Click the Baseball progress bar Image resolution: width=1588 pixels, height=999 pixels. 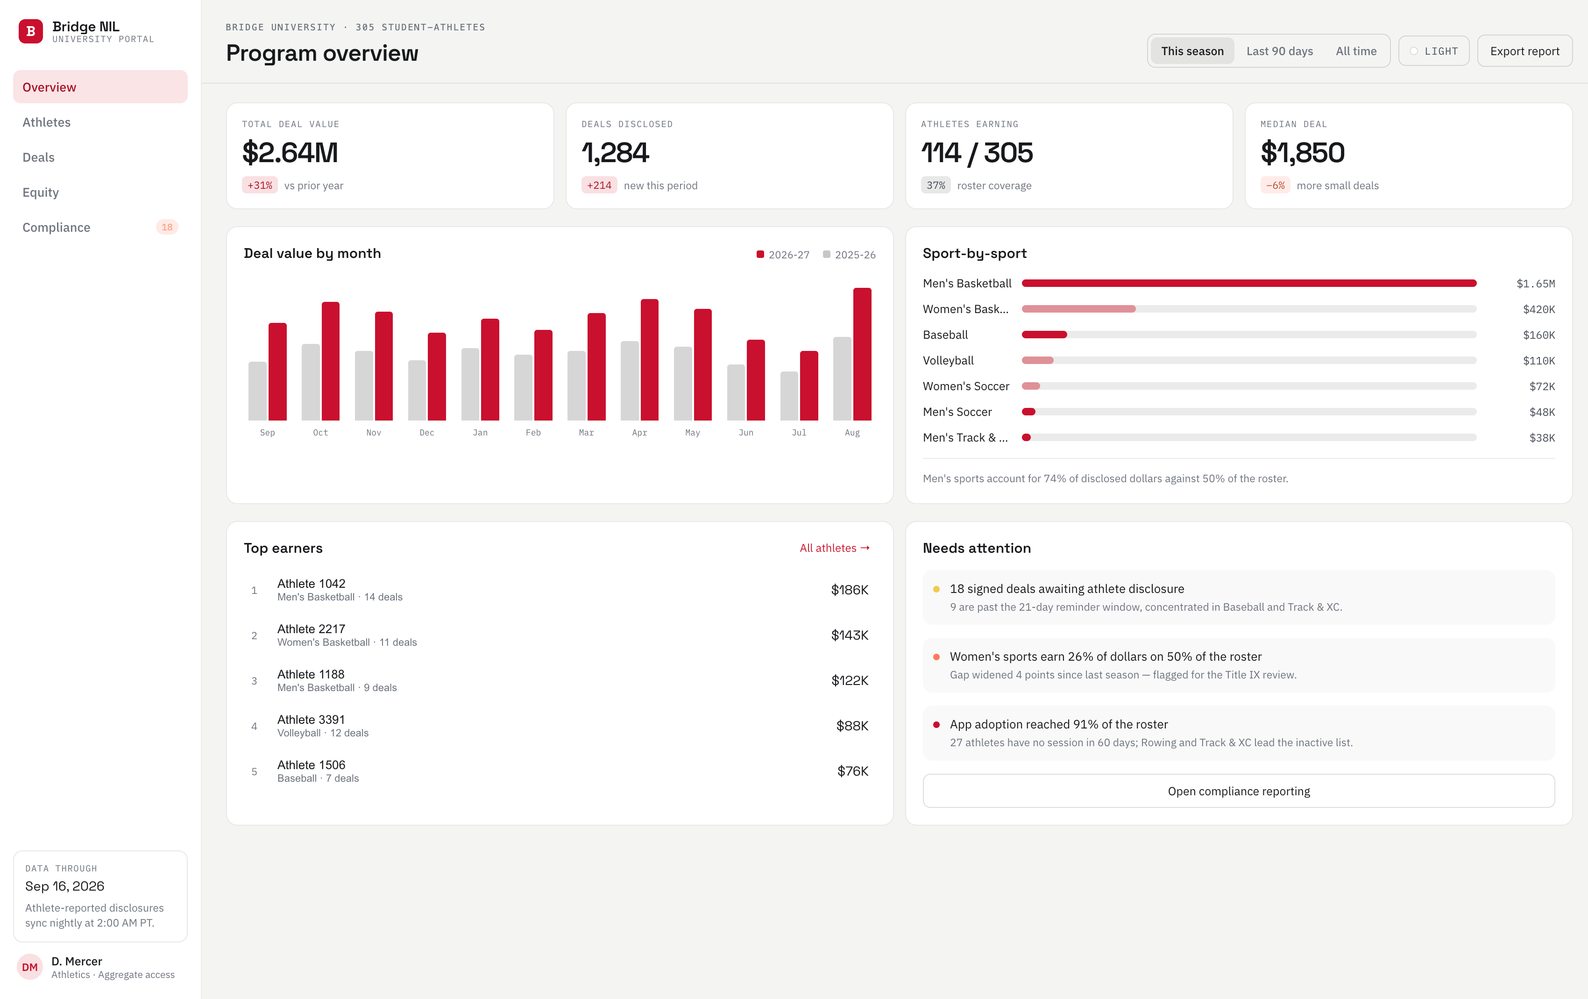coord(1248,335)
